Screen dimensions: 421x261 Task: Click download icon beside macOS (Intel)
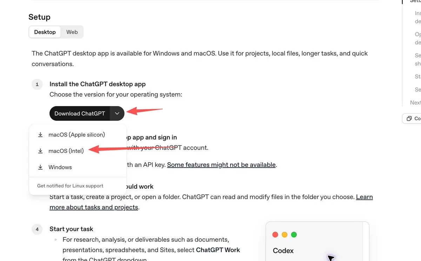[40, 151]
